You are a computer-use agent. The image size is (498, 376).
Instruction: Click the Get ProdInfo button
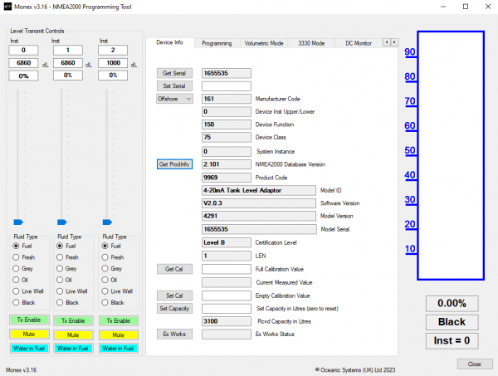174,164
